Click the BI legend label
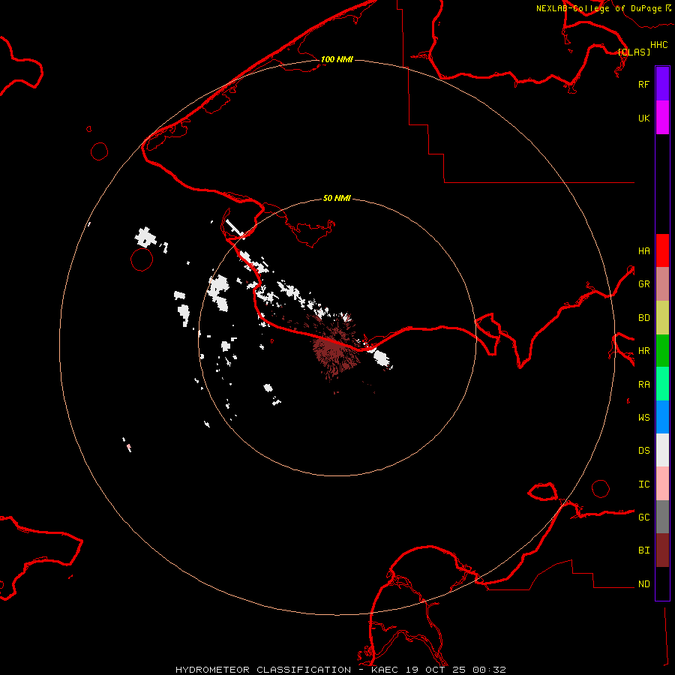675x675 pixels. [x=643, y=550]
